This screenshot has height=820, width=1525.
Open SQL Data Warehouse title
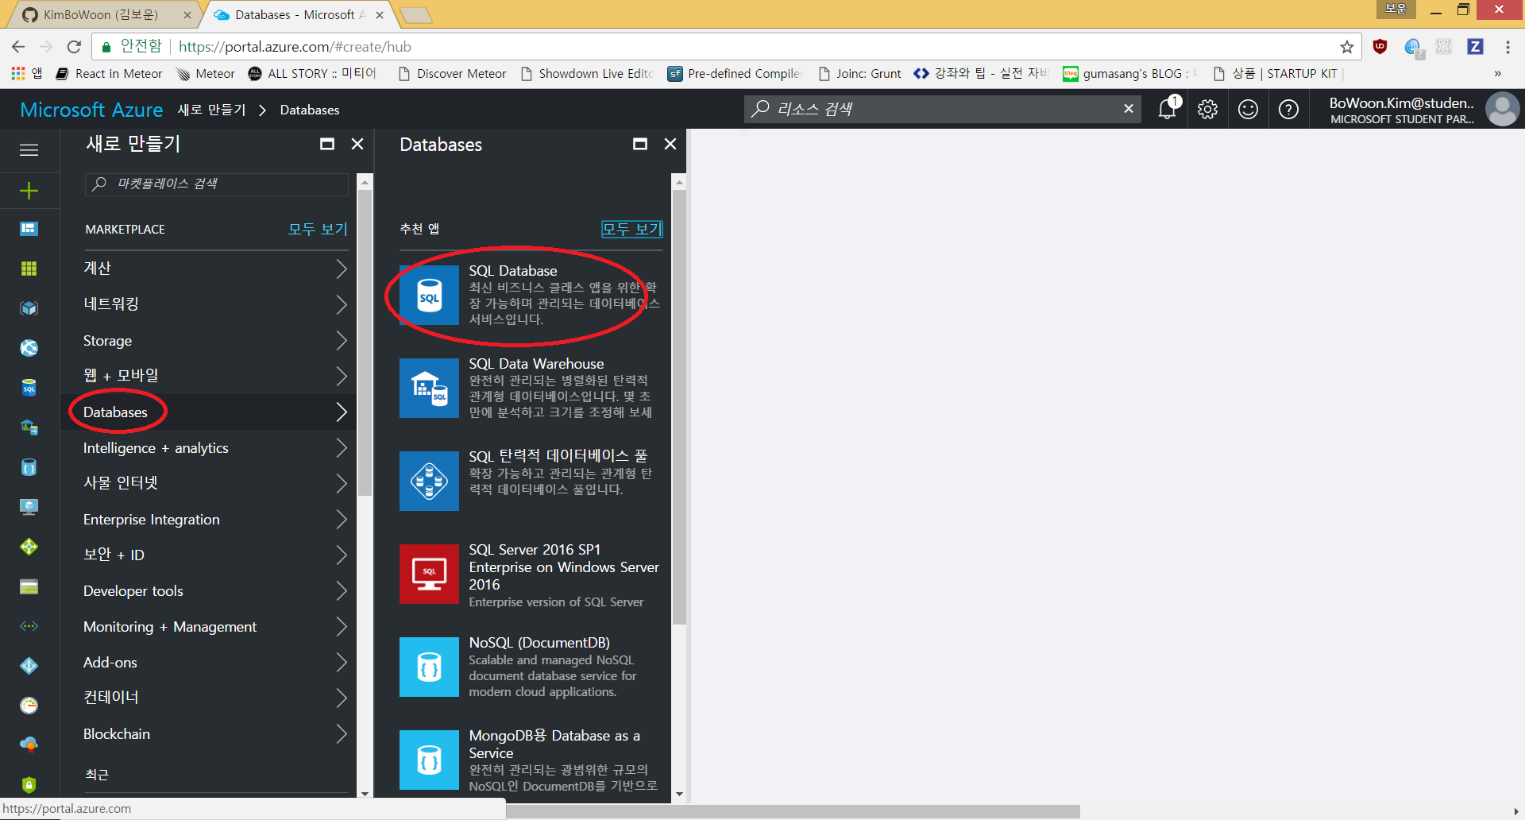[536, 364]
